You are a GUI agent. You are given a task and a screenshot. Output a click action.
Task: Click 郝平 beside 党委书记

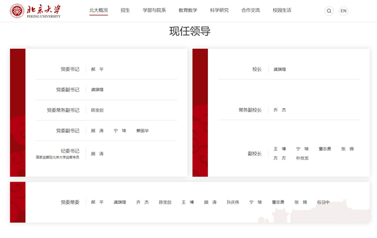(x=97, y=69)
